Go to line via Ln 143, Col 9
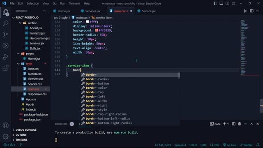The height and width of the screenshot is (148, 263). (x=163, y=145)
